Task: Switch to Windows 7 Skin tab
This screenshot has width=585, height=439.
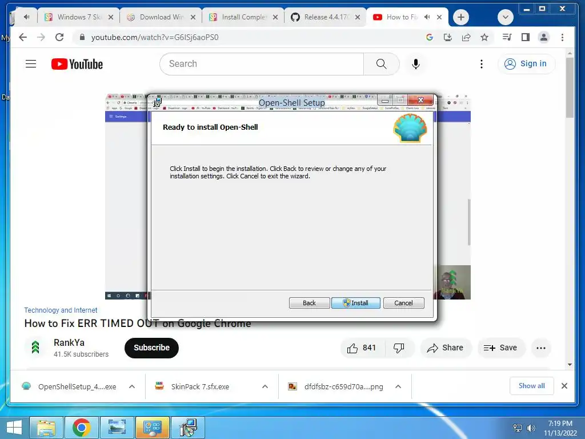Action: pyautogui.click(x=78, y=17)
